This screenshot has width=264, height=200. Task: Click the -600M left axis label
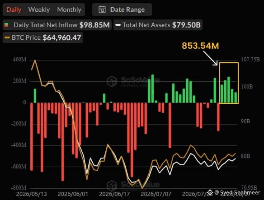(19, 166)
